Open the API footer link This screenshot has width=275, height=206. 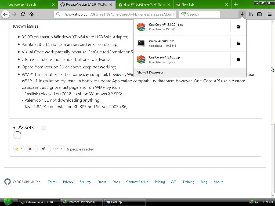point(174,182)
